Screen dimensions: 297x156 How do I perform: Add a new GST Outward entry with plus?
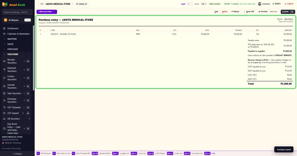[28, 107]
